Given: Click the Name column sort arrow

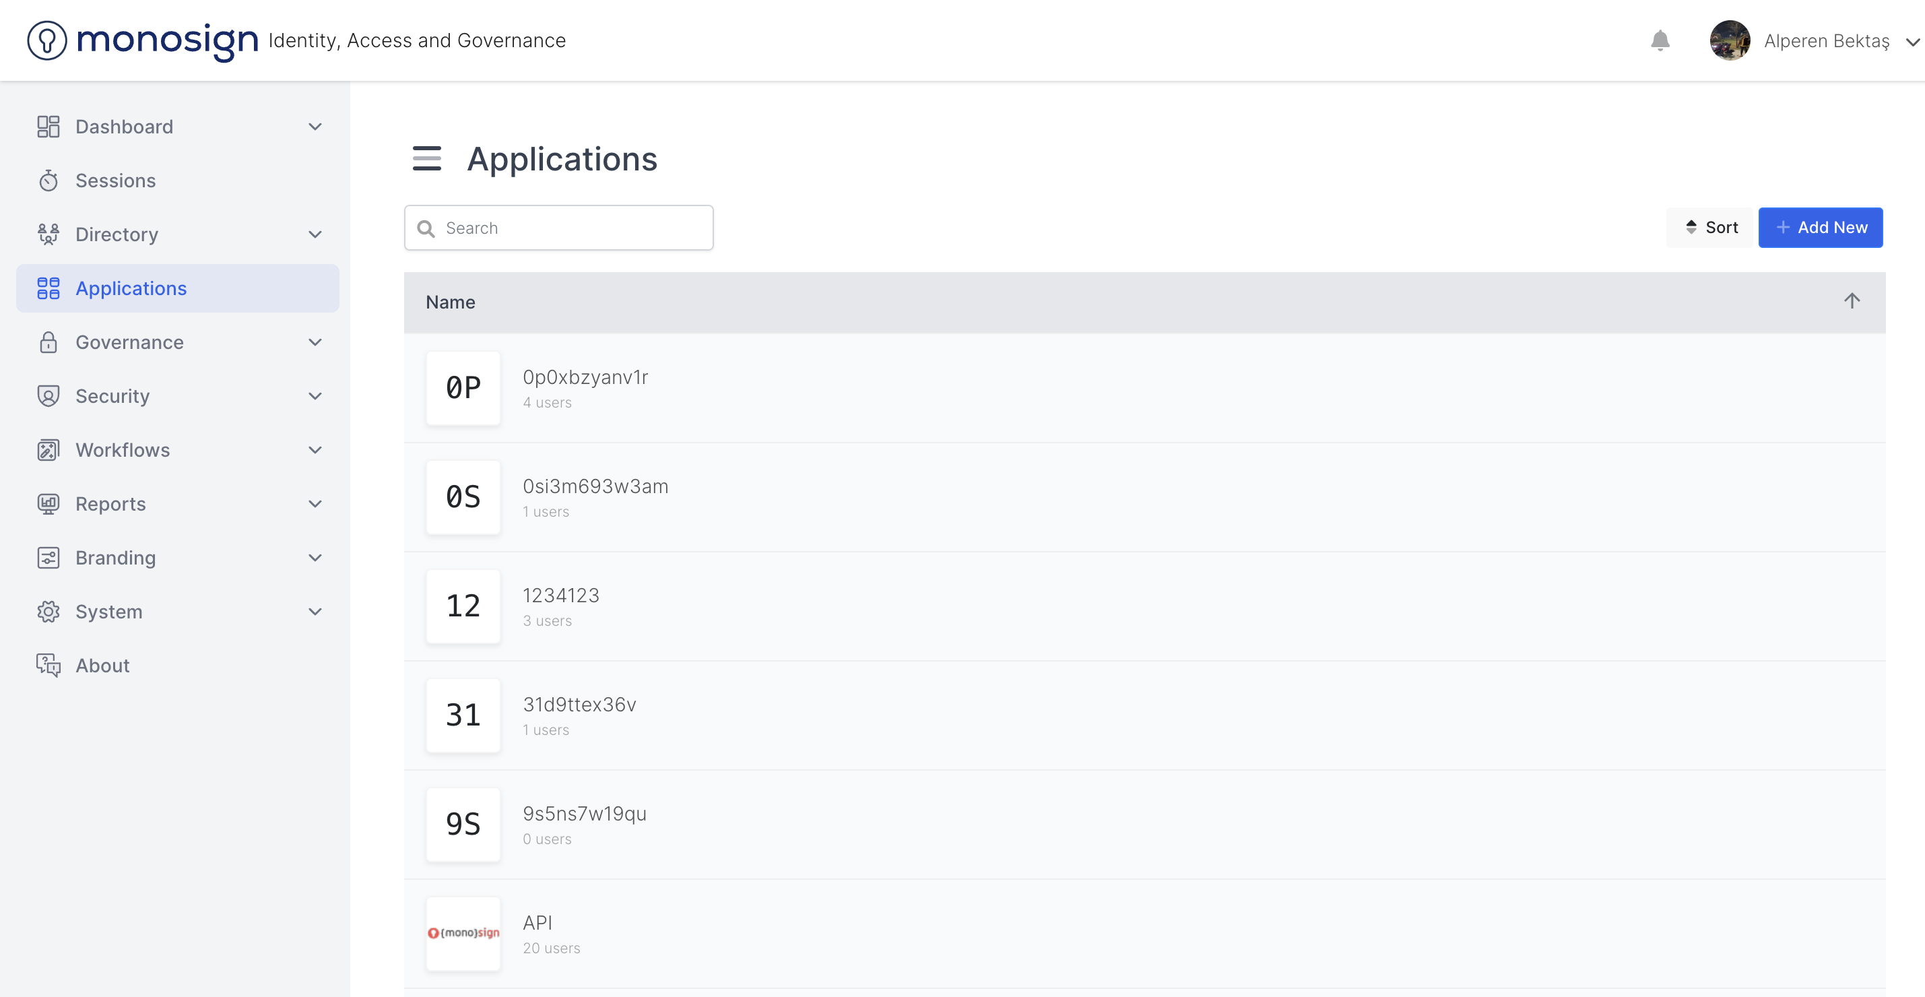Looking at the screenshot, I should [1851, 301].
